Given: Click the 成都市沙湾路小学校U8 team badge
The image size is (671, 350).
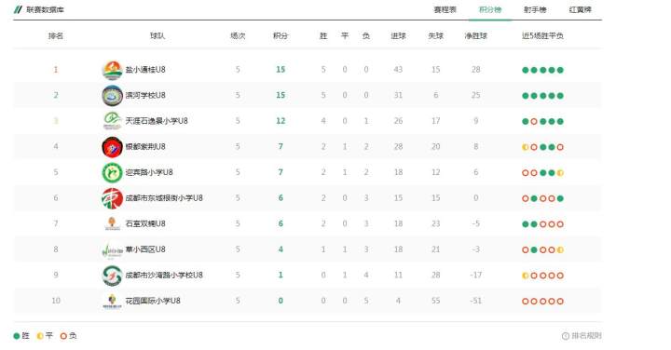Looking at the screenshot, I should coord(112,275).
